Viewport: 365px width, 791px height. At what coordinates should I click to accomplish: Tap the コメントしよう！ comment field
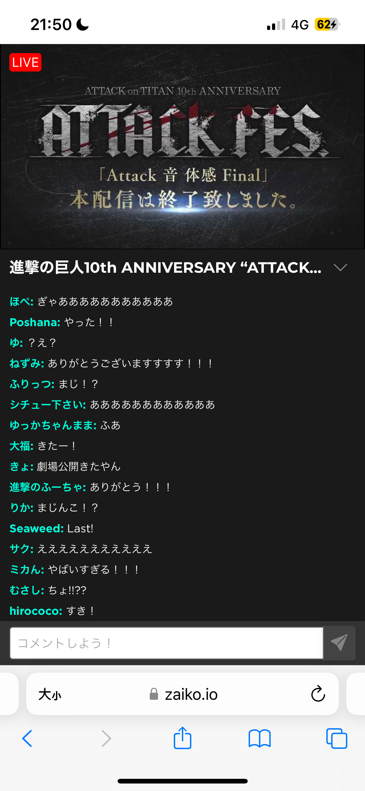pos(167,643)
